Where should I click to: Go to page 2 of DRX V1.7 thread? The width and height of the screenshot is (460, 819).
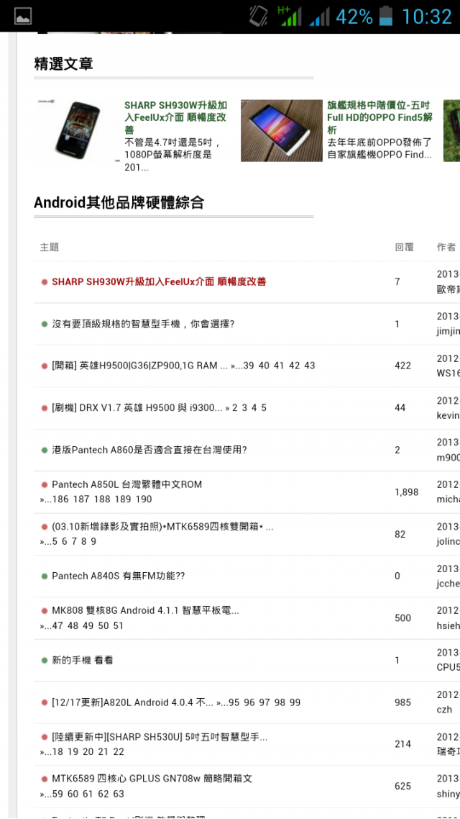(x=235, y=407)
